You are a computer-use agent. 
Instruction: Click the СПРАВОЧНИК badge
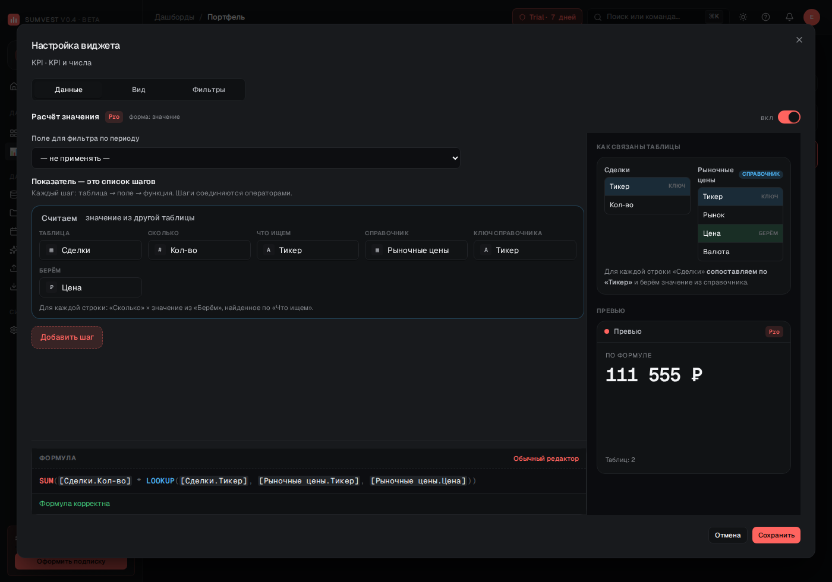tap(761, 174)
